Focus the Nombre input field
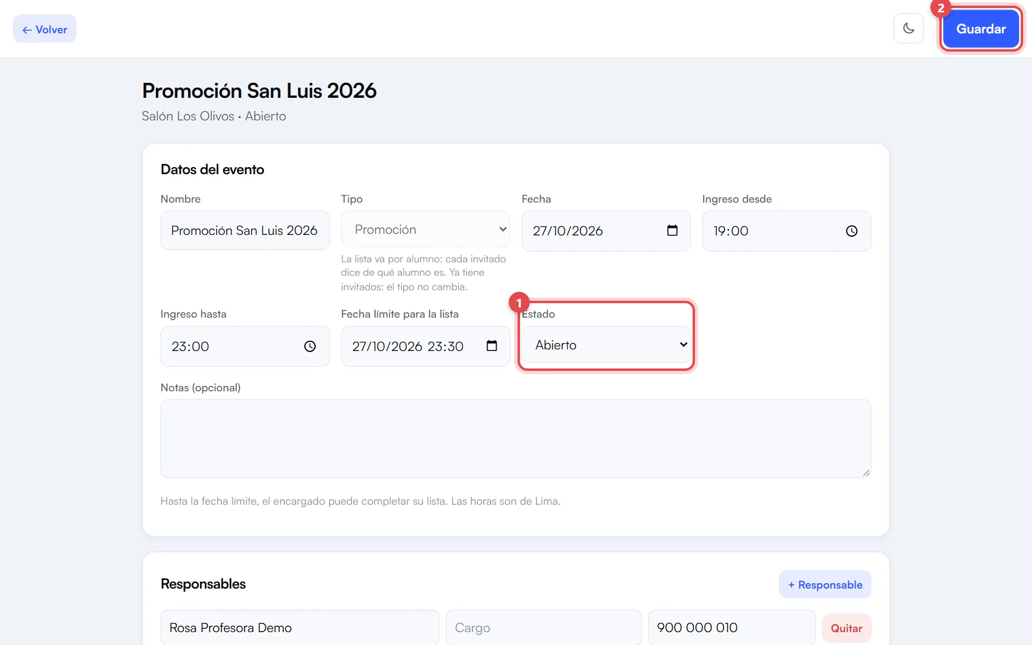This screenshot has width=1032, height=645. coord(245,230)
